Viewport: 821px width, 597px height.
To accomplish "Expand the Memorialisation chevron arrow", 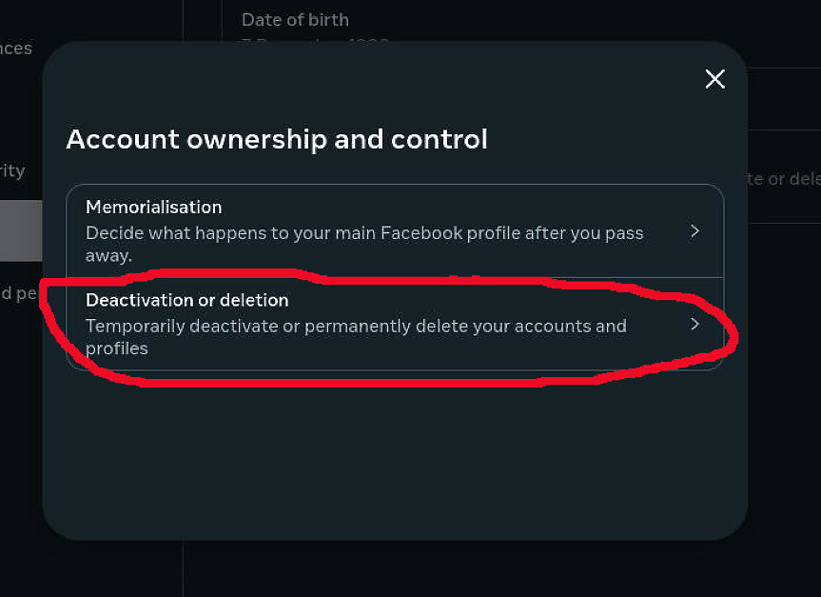I will pyautogui.click(x=694, y=231).
